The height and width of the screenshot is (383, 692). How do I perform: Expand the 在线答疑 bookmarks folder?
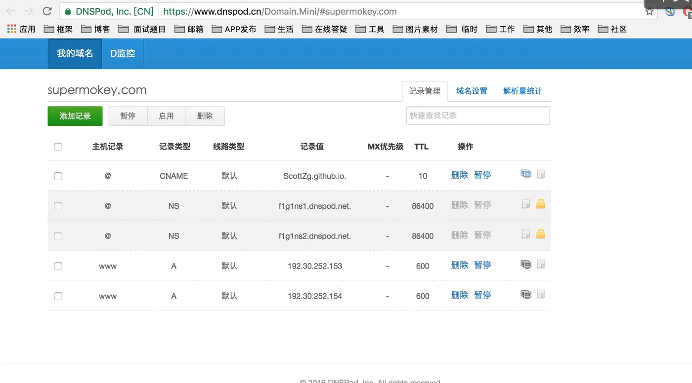325,29
